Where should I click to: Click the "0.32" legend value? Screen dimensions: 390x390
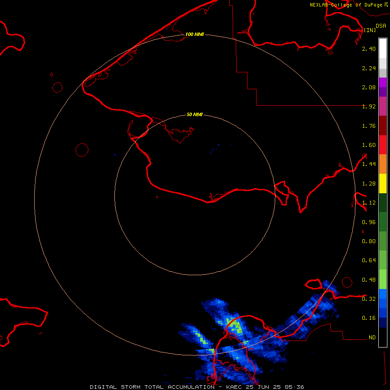pyautogui.click(x=369, y=299)
